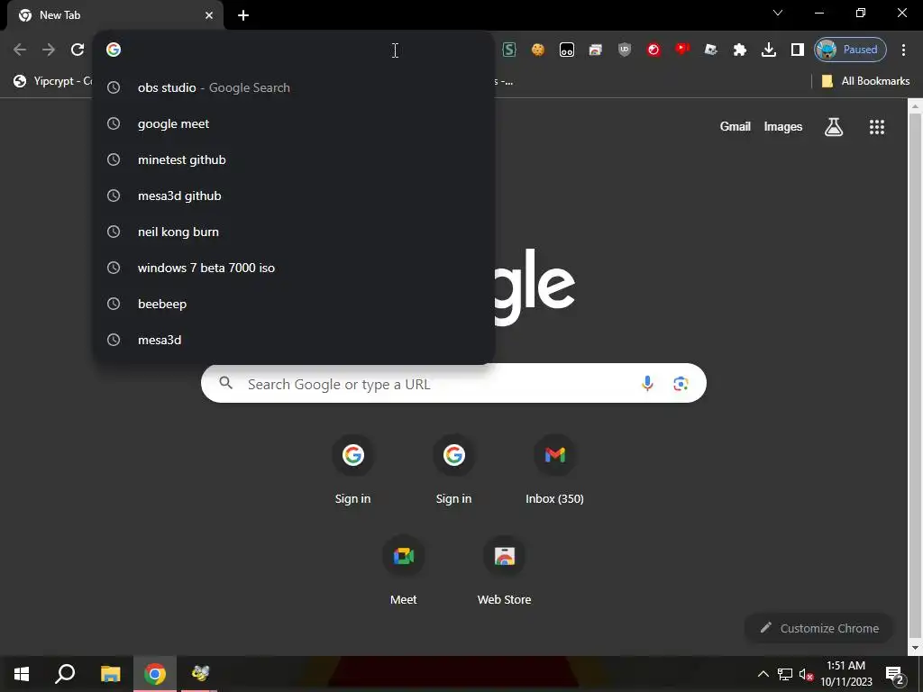Click the Search Google or type a URL box

click(x=453, y=384)
